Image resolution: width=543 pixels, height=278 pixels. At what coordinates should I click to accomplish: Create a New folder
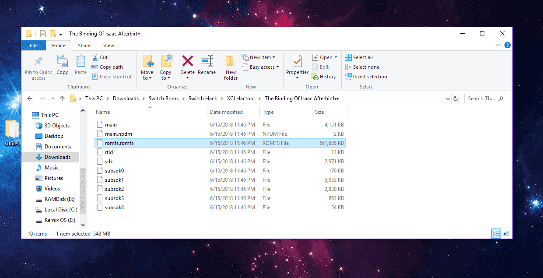pyautogui.click(x=231, y=68)
